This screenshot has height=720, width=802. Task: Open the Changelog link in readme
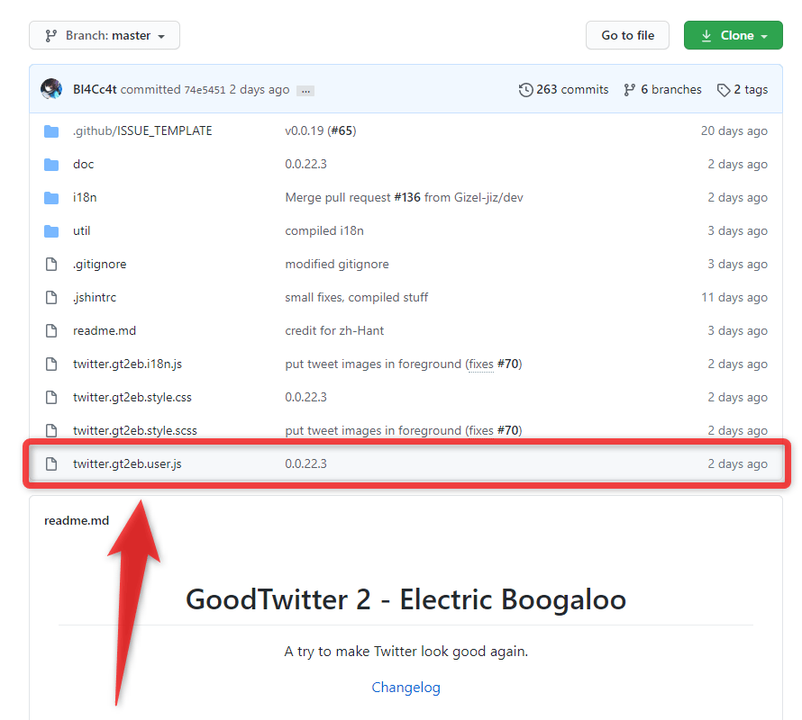coord(406,688)
